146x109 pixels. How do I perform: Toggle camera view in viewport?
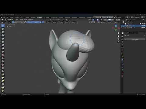[x=118, y=39]
